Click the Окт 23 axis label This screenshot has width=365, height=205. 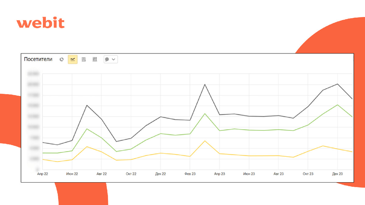coord(308,174)
